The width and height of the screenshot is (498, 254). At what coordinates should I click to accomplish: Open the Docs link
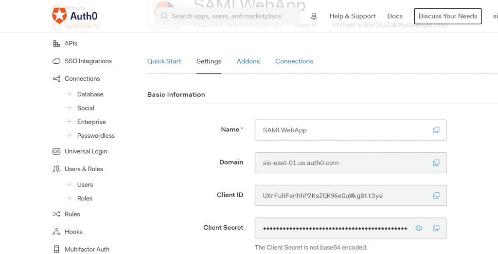pos(395,16)
